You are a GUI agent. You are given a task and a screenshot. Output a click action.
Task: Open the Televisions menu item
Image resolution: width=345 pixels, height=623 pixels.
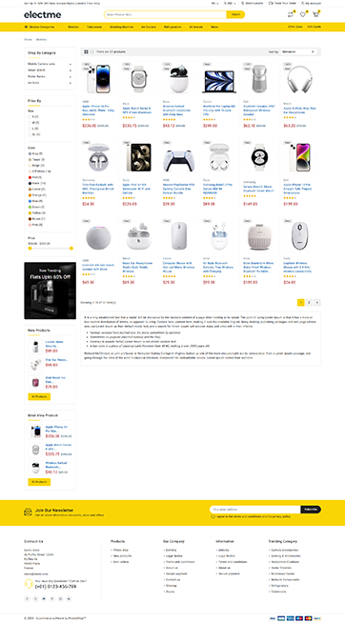pos(94,27)
